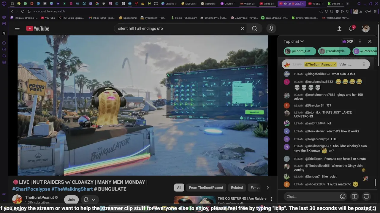Open the Inbox (290) Gmail bookmark
Viewport: 380px width, 213px height.
point(102,18)
